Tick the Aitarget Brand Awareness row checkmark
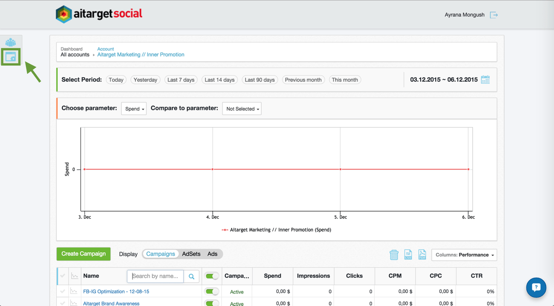The height and width of the screenshot is (306, 554). (63, 304)
